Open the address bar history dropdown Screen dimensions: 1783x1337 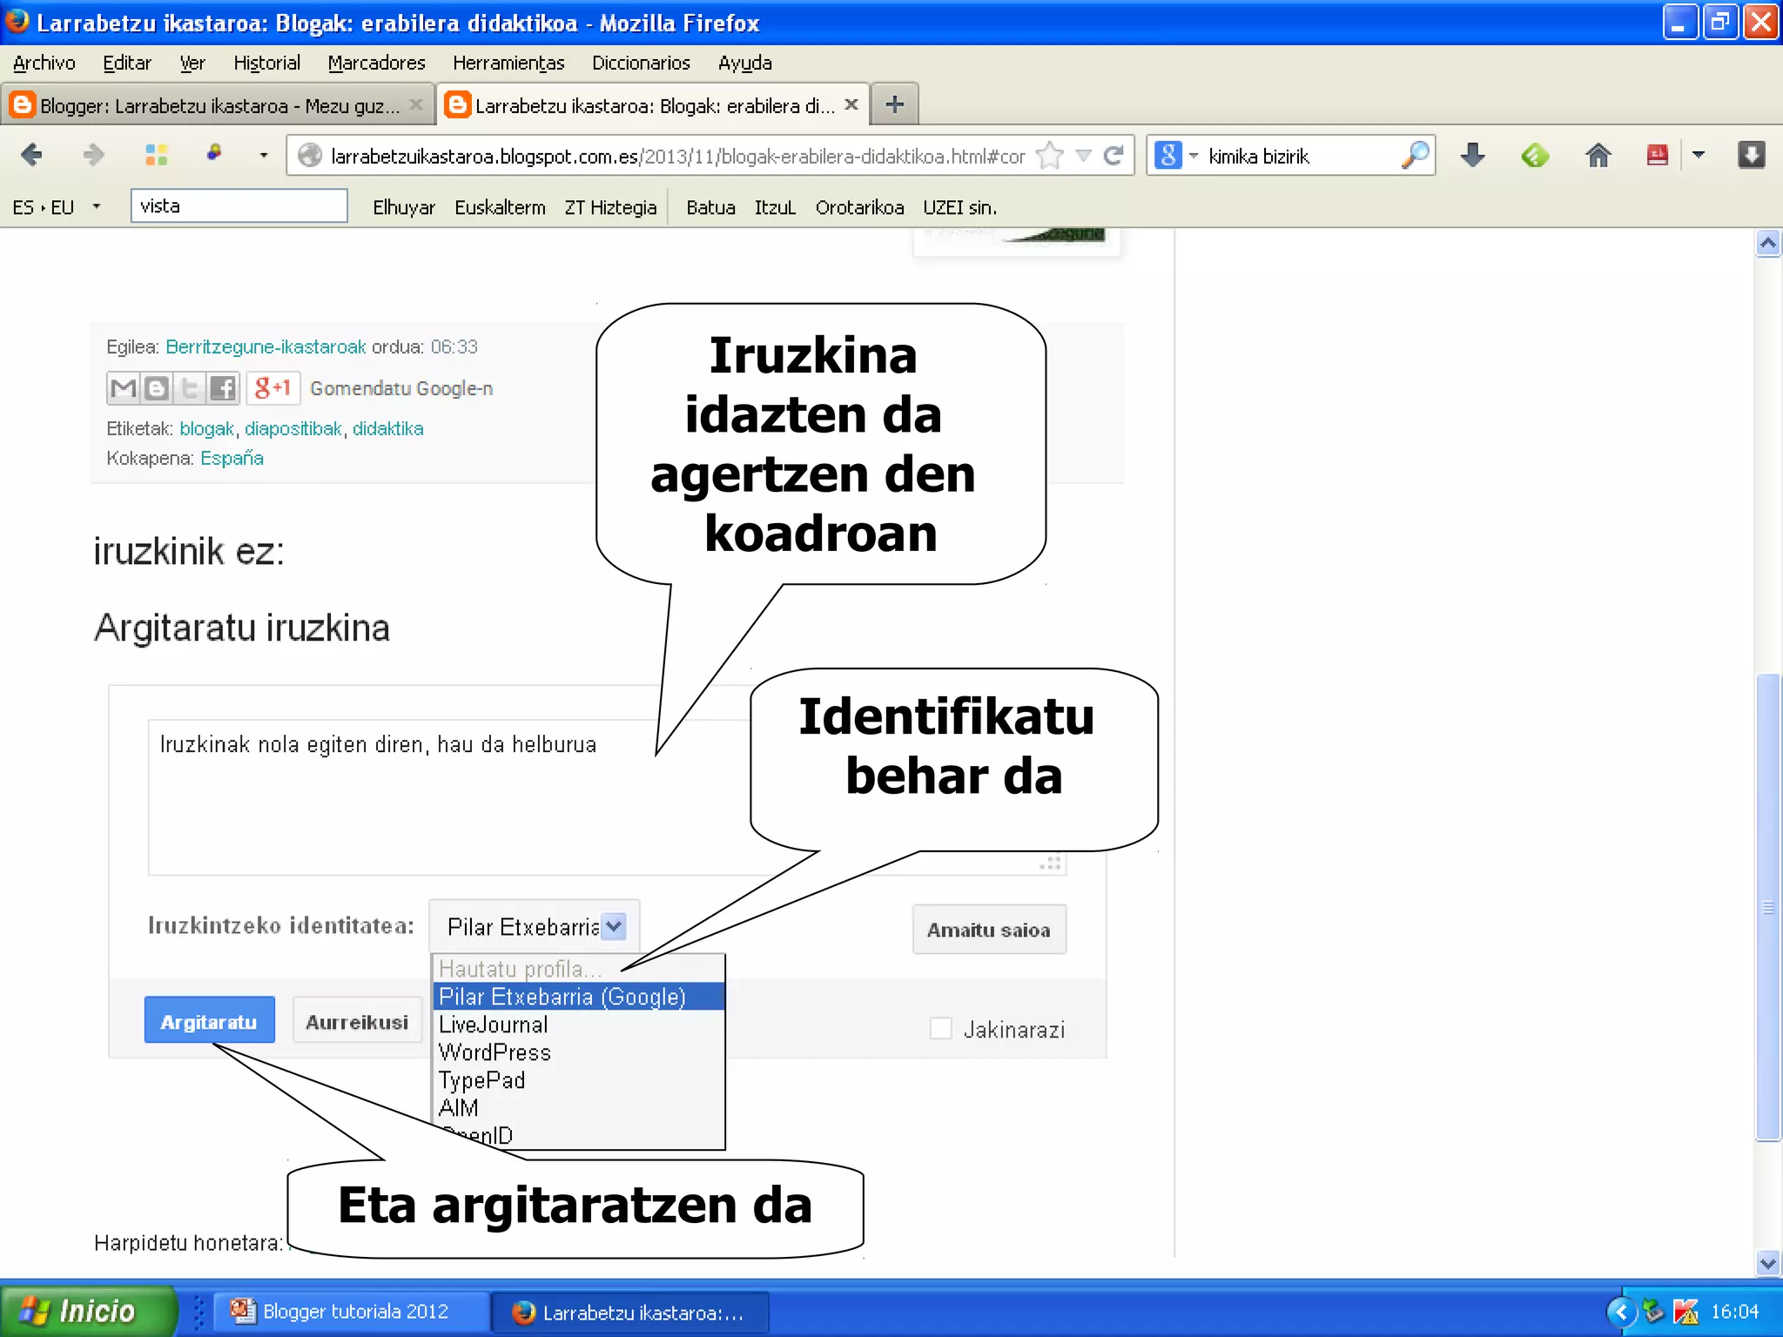click(1083, 156)
